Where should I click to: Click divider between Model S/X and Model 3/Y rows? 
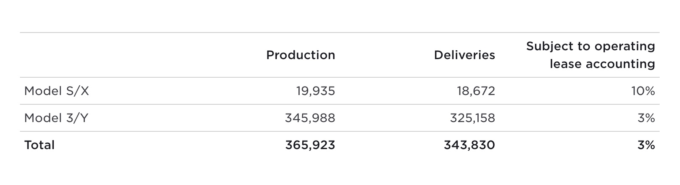coord(339,104)
